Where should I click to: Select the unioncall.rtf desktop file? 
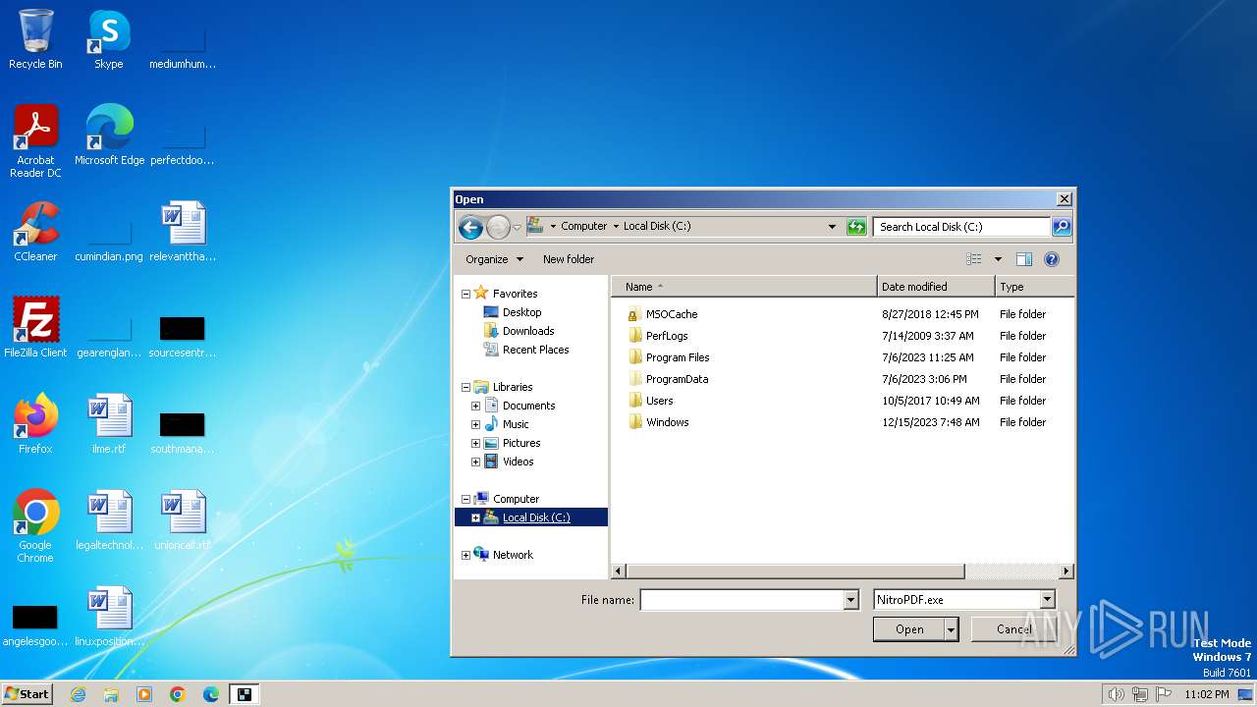tap(183, 520)
